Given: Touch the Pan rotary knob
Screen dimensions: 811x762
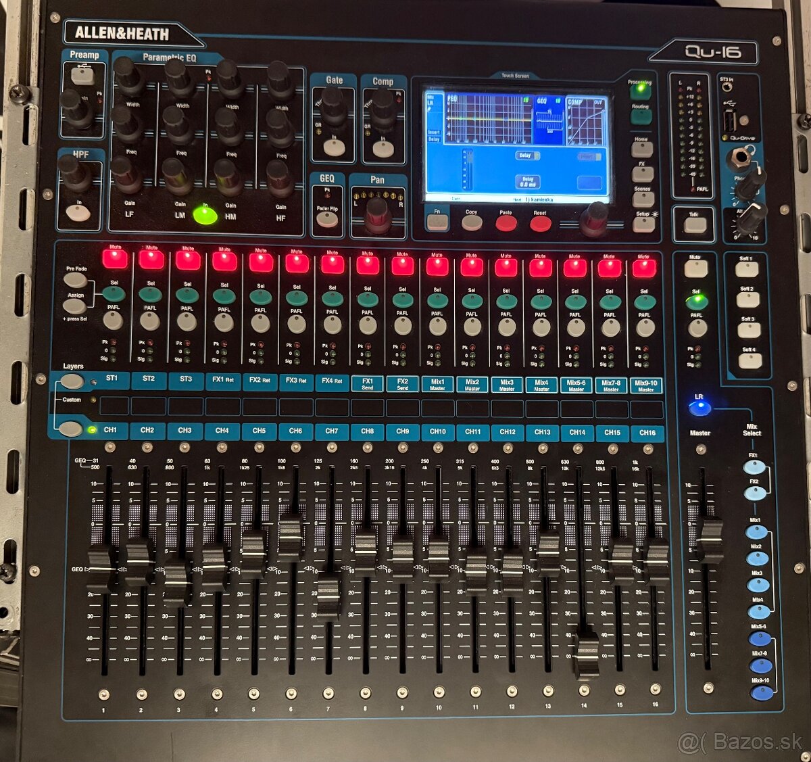Looking at the screenshot, I should (x=377, y=214).
